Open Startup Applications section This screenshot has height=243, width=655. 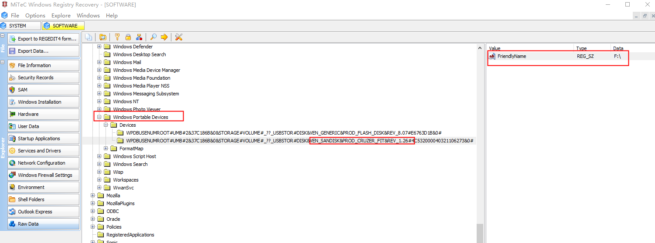[43, 138]
